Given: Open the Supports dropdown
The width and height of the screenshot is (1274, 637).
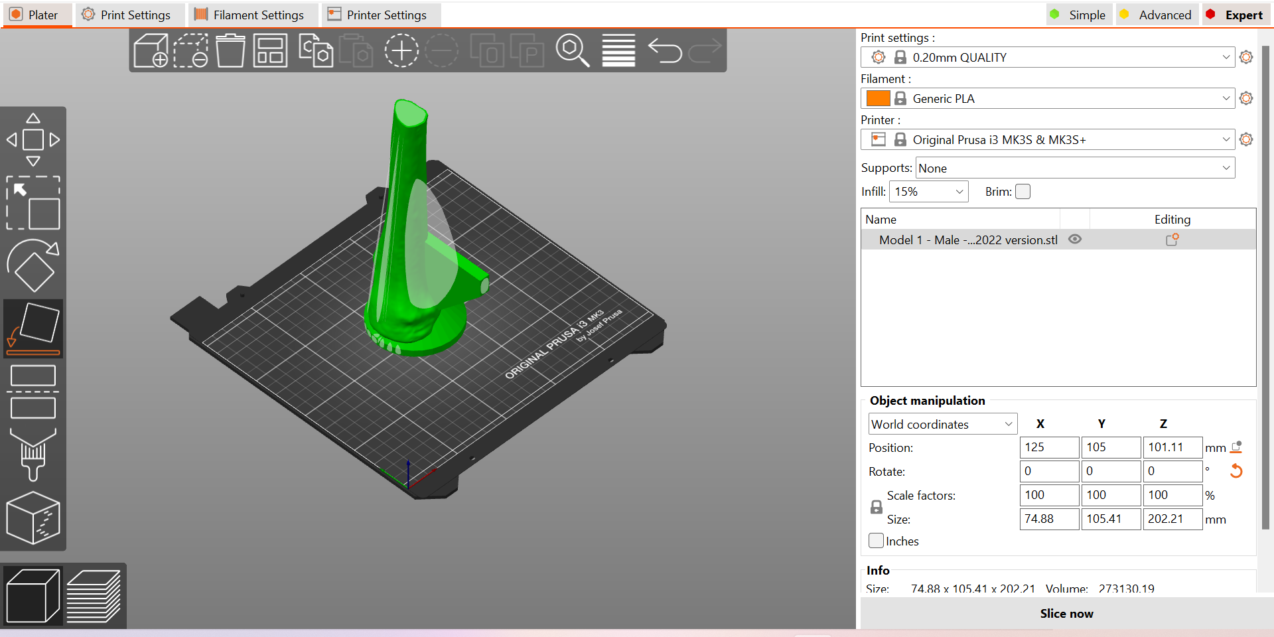Looking at the screenshot, I should click(x=1075, y=168).
